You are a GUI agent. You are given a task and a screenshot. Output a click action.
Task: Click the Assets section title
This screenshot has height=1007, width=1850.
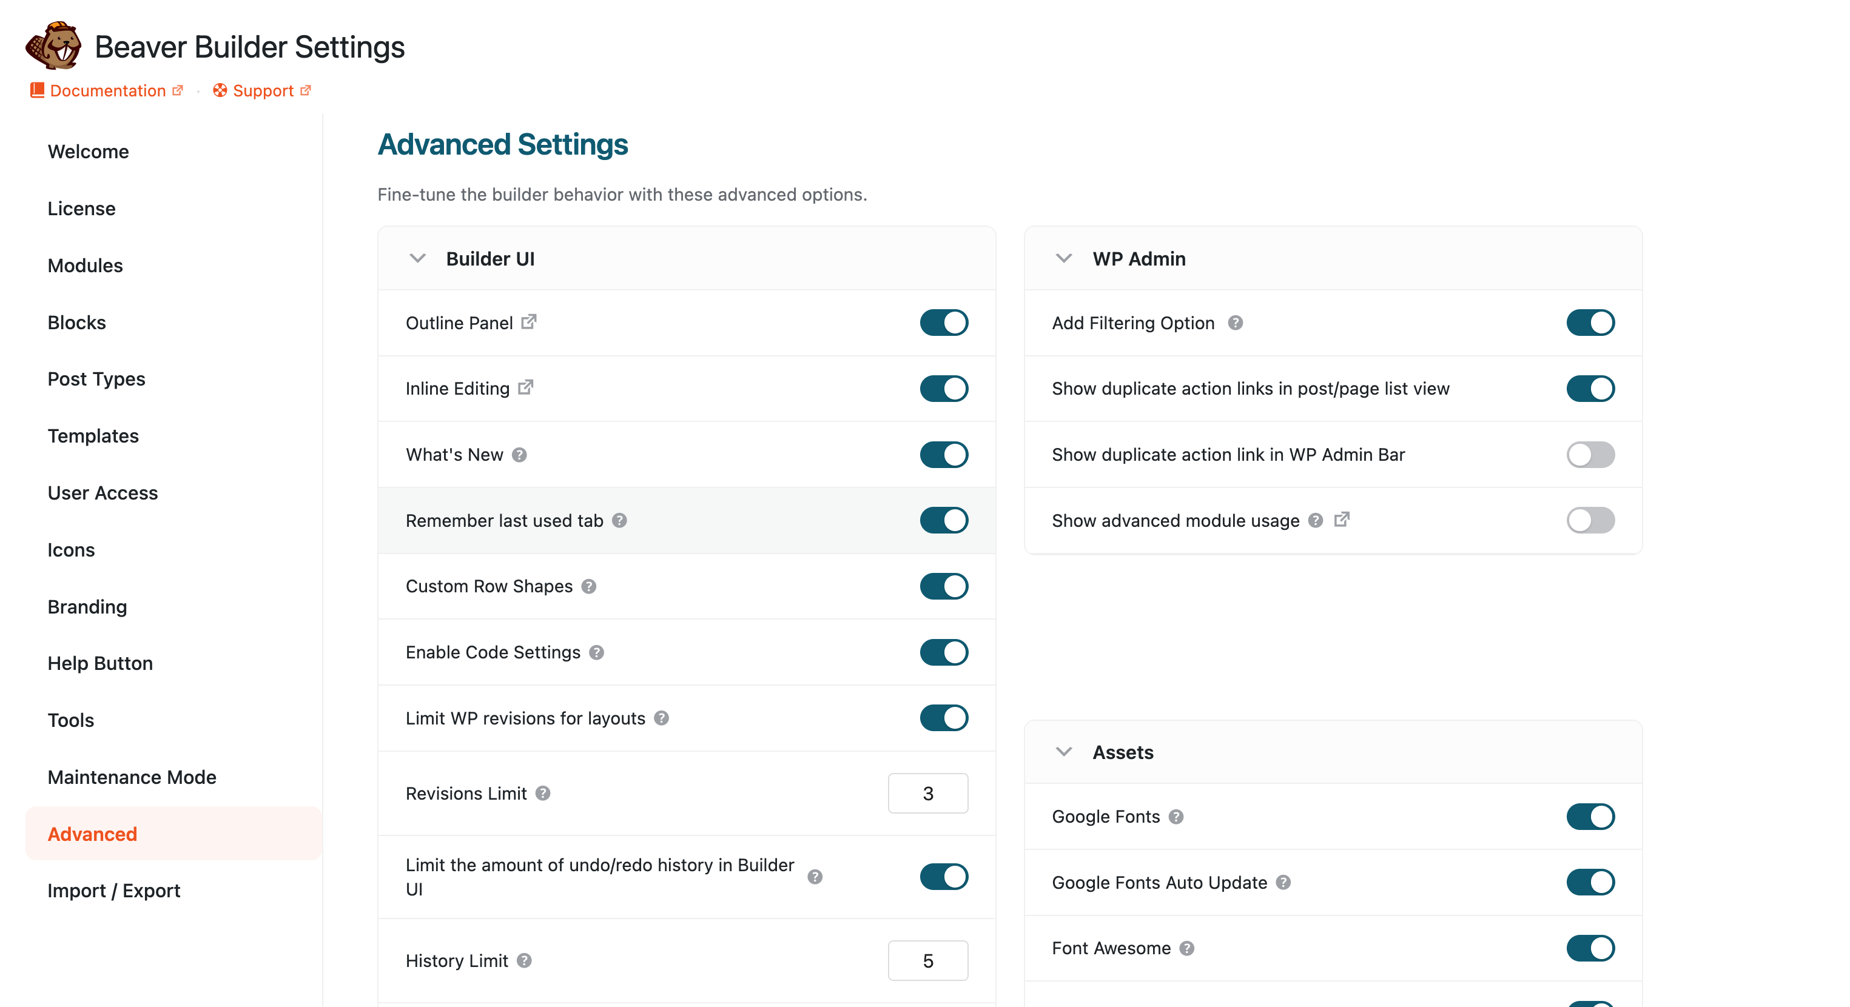pyautogui.click(x=1123, y=752)
